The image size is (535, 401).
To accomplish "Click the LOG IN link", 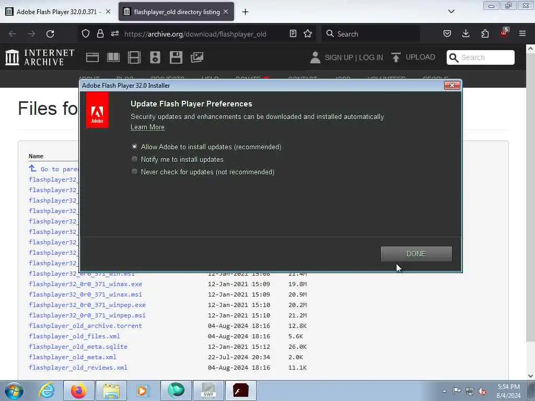I will [x=371, y=57].
